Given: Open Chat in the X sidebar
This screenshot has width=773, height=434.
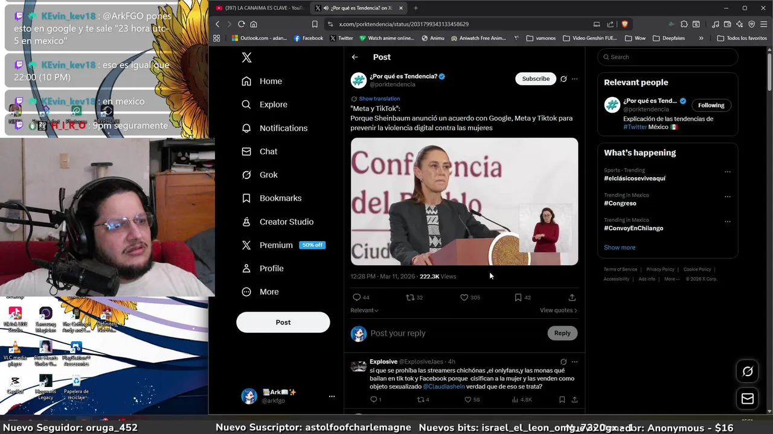Looking at the screenshot, I should tap(260, 151).
